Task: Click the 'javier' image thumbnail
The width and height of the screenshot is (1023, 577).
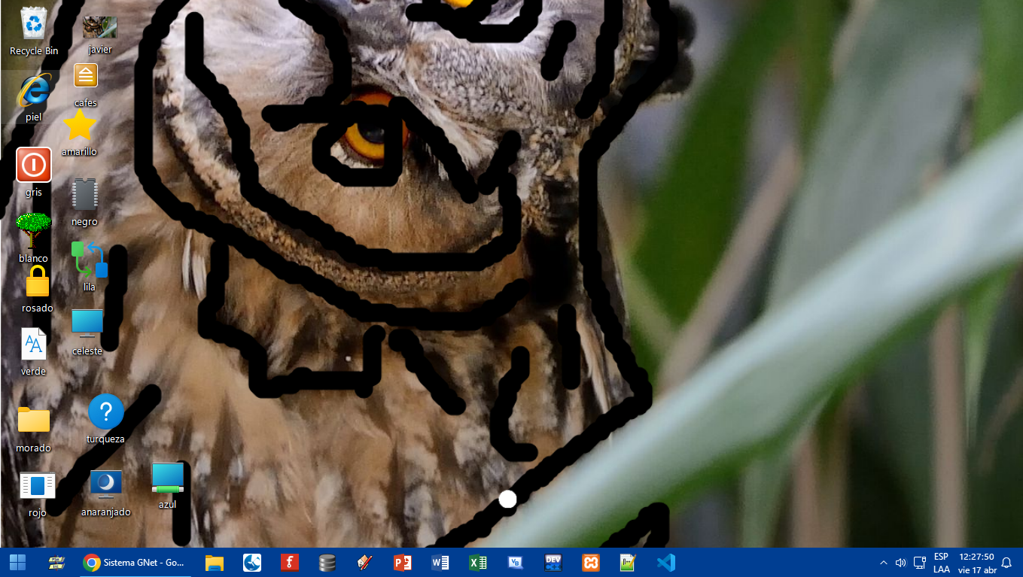Action: (x=99, y=27)
